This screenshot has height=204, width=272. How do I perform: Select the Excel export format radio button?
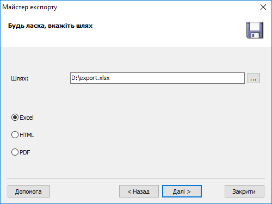(x=15, y=118)
